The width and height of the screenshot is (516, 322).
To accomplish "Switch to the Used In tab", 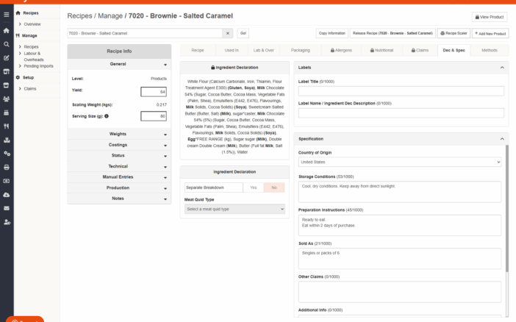I will tap(232, 51).
